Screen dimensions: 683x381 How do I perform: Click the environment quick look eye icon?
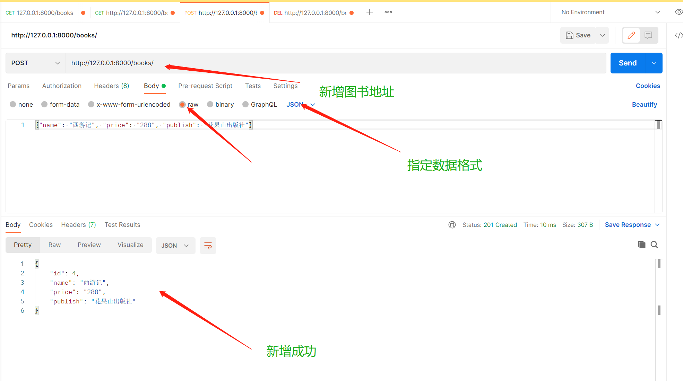[x=678, y=12]
